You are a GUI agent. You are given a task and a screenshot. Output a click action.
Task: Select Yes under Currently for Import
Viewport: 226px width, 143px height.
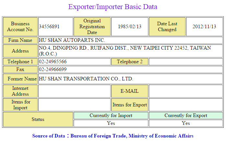click(111, 123)
